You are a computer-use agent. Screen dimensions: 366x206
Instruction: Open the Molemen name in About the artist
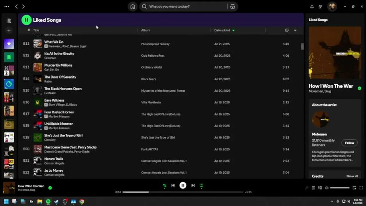[319, 134]
